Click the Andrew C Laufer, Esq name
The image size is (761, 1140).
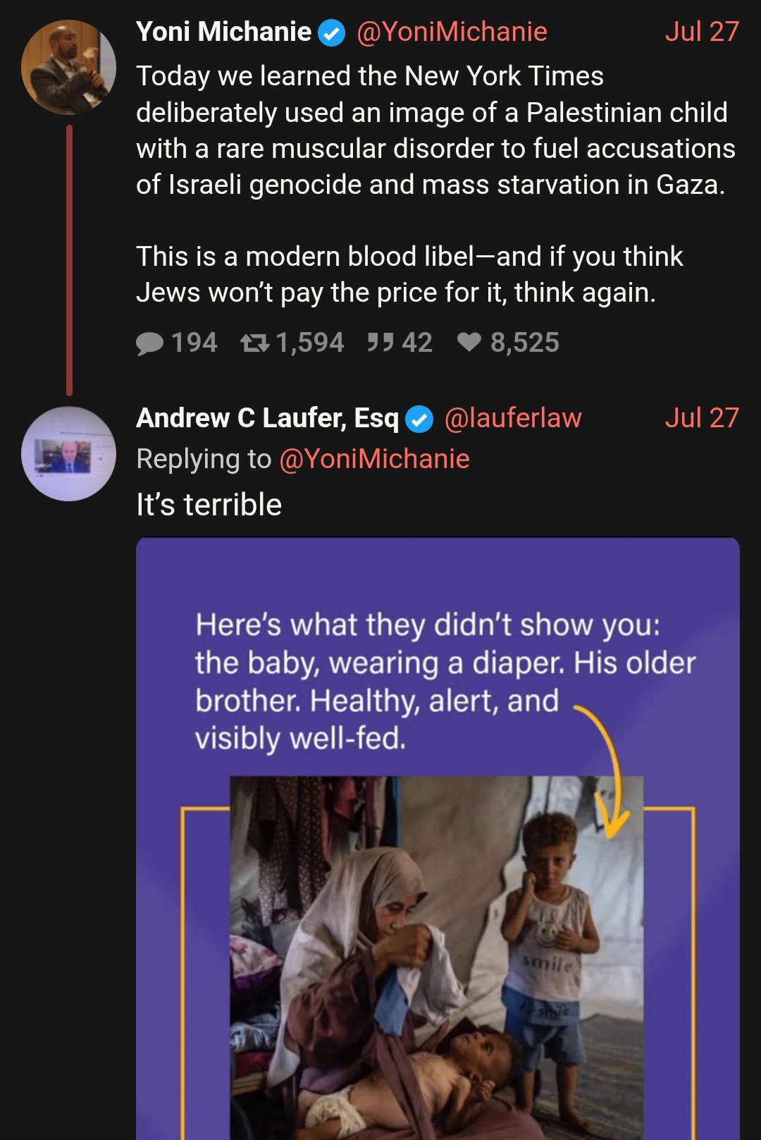tap(268, 418)
